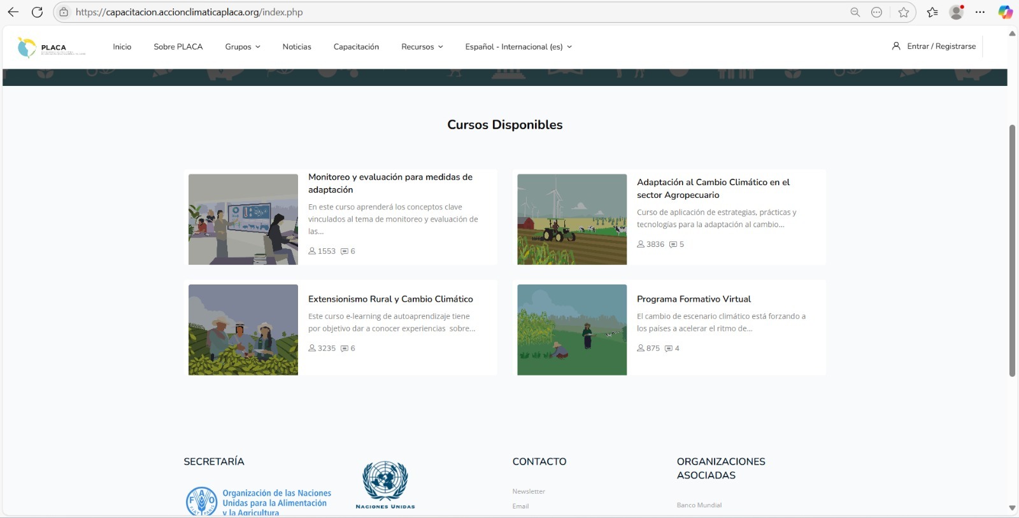This screenshot has width=1019, height=518.
Task: Expand the Recursos dropdown menu
Action: [422, 46]
